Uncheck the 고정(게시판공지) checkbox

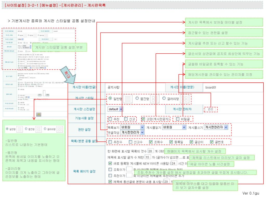coord(143,119)
